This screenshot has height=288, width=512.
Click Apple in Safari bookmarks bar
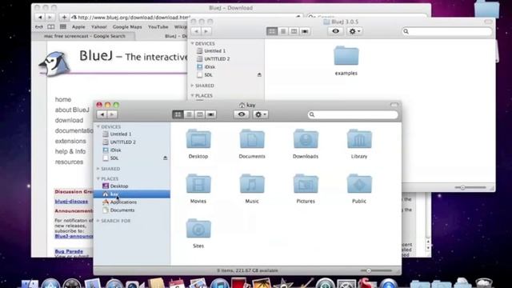coord(78,27)
